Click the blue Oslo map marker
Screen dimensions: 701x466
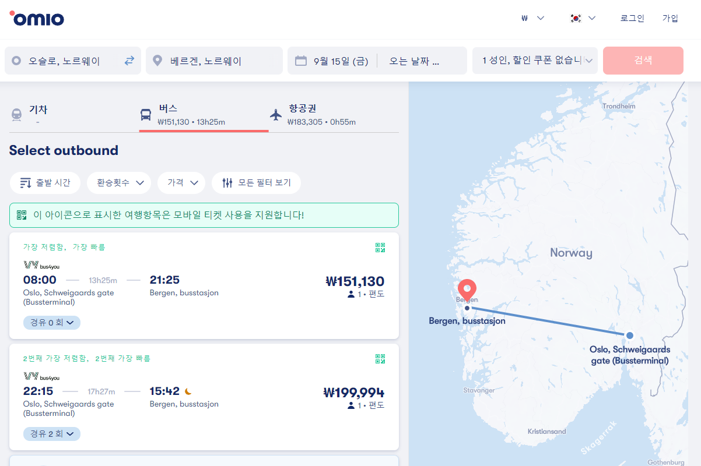(x=630, y=335)
